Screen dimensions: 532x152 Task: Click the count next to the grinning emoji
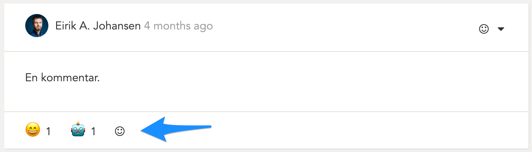point(48,132)
